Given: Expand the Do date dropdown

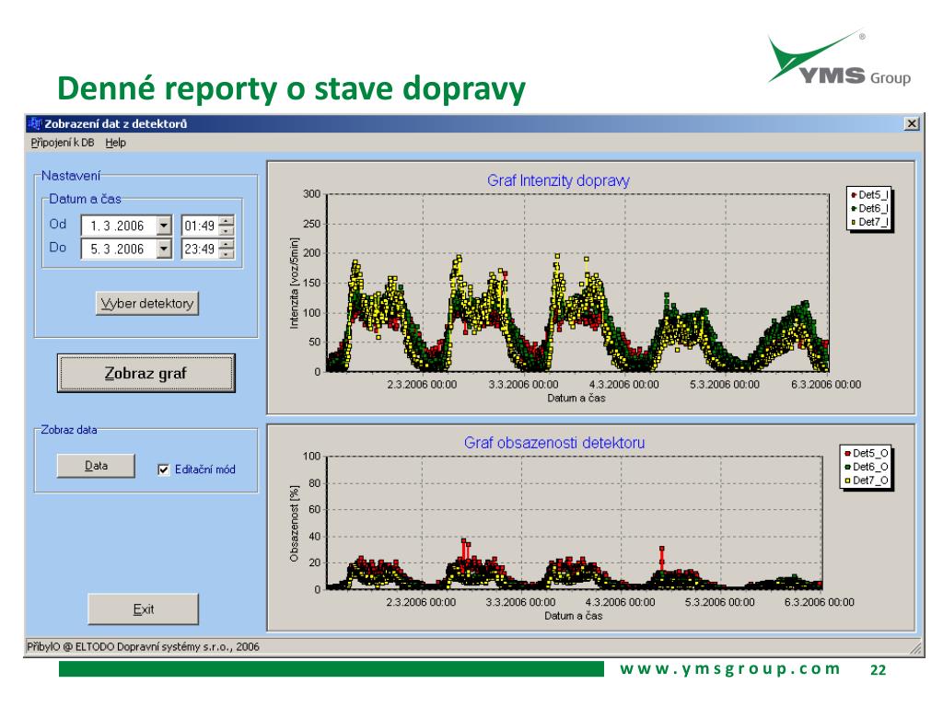Looking at the screenshot, I should [x=164, y=249].
